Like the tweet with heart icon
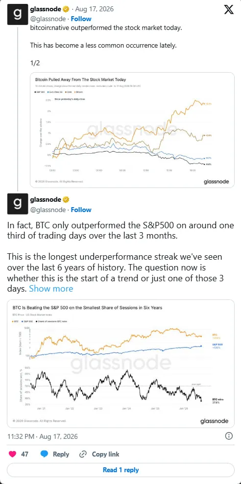This screenshot has height=484, width=241. (x=13, y=454)
